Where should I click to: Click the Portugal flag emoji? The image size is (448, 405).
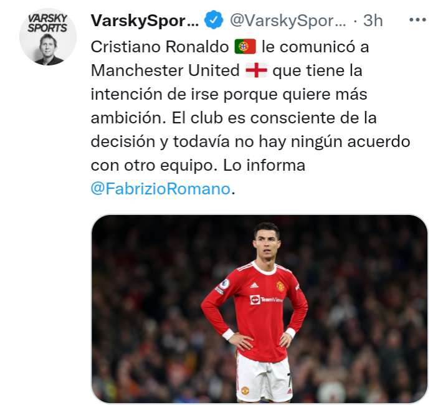(x=245, y=47)
